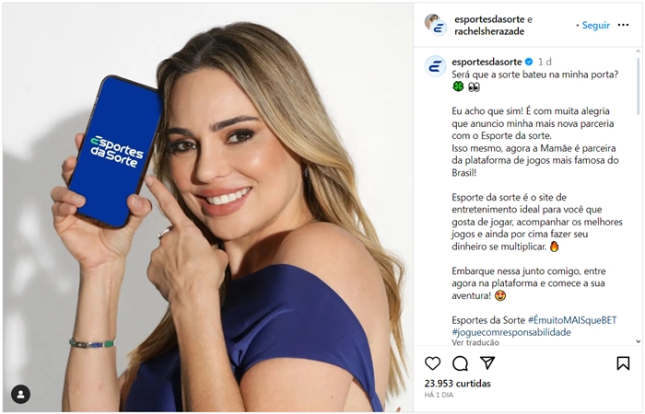
Task: Save the post with the bookmark icon
Action: pos(623,363)
